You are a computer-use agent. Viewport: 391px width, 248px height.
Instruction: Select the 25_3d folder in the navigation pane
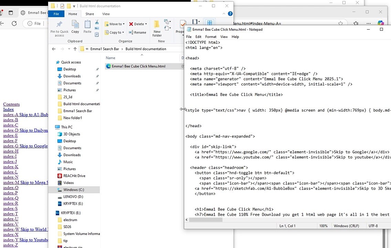(x=67, y=97)
